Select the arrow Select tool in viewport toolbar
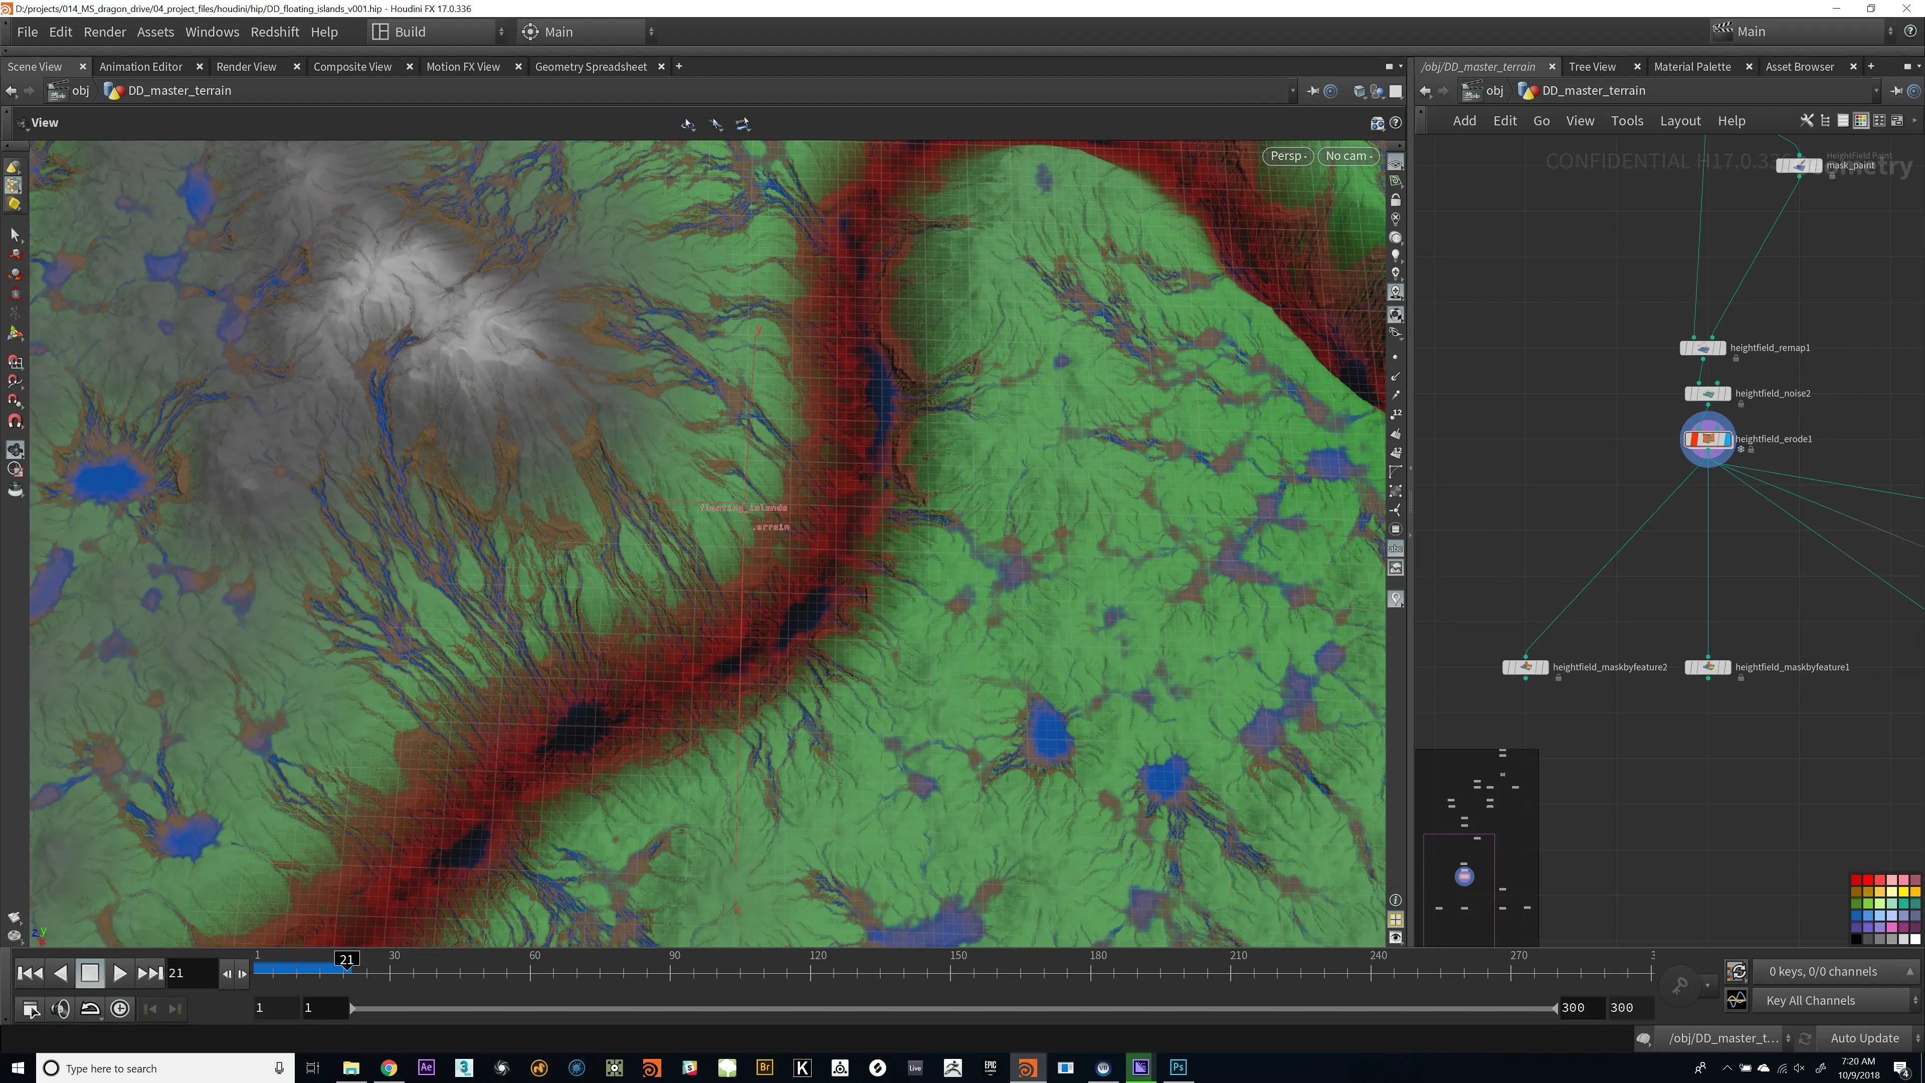 [x=15, y=235]
